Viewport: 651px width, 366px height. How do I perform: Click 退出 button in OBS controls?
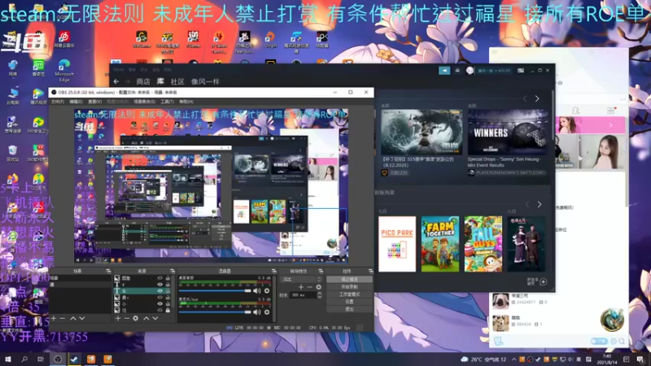(349, 309)
